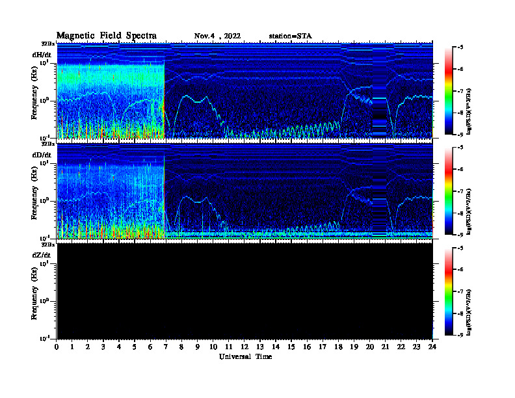Screen dimensions: 515x398
Task: Click the 32Hz label atop dH/dt panel
Action: pos(48,44)
